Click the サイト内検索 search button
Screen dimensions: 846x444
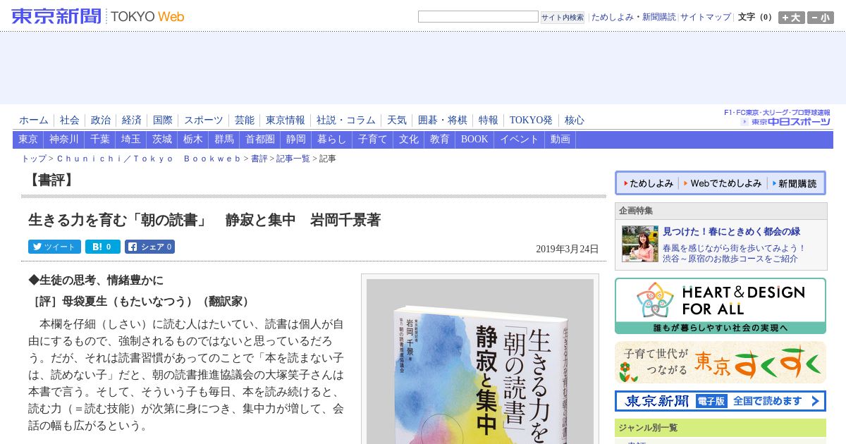pyautogui.click(x=563, y=17)
